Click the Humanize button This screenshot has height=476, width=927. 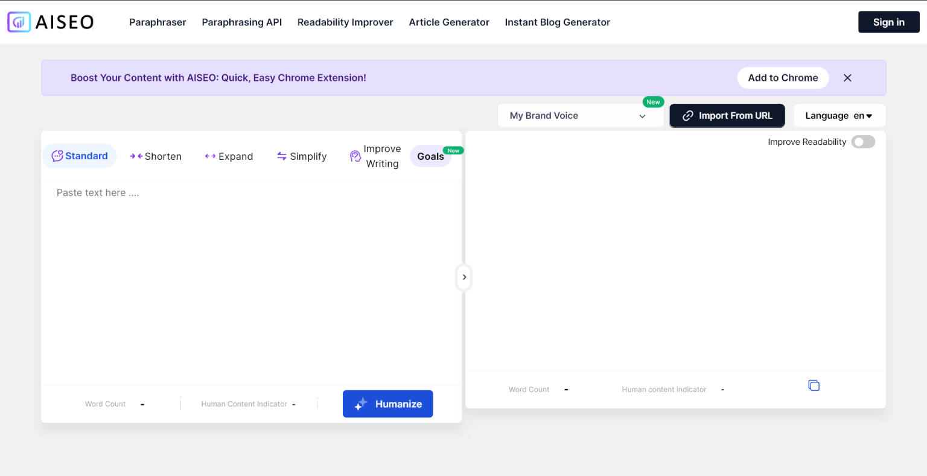pos(387,404)
